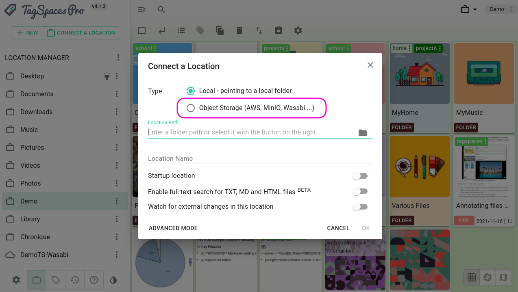Switch to location manager briefcase tab
This screenshot has width=518, height=292.
pos(37,280)
